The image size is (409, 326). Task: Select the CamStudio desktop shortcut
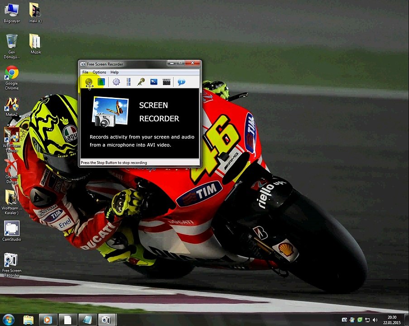(12, 231)
